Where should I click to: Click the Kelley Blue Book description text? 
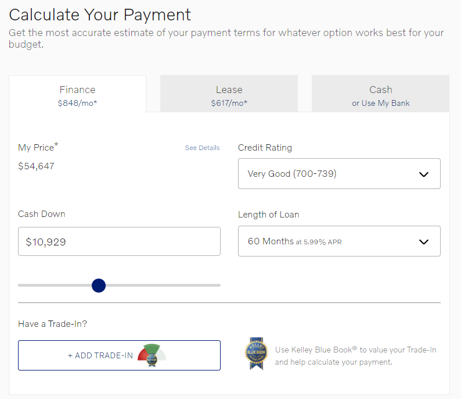click(355, 356)
